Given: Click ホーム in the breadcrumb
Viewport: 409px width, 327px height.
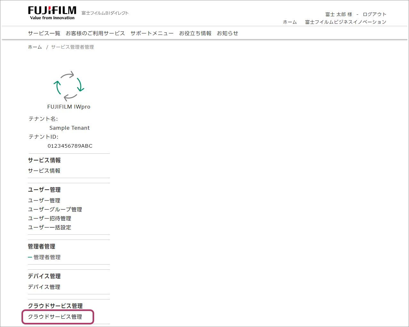Looking at the screenshot, I should pos(35,47).
